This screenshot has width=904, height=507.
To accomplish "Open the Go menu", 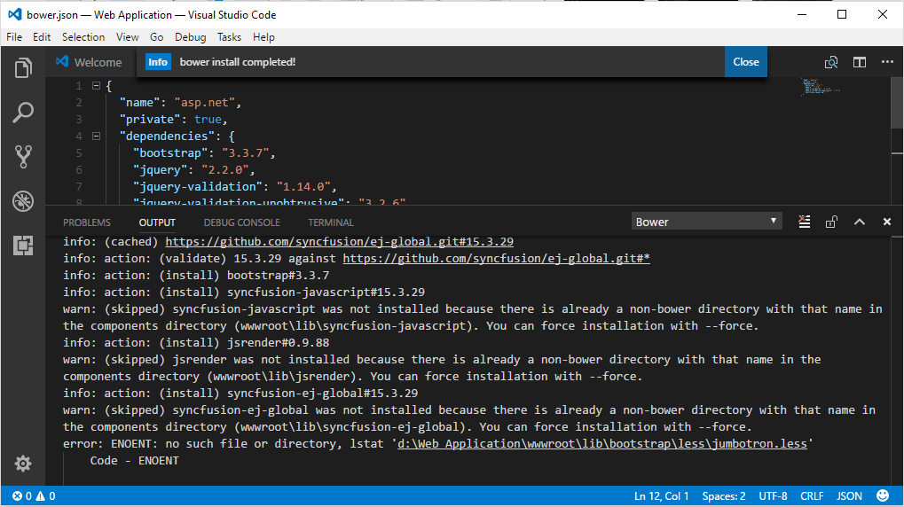I will tap(157, 37).
